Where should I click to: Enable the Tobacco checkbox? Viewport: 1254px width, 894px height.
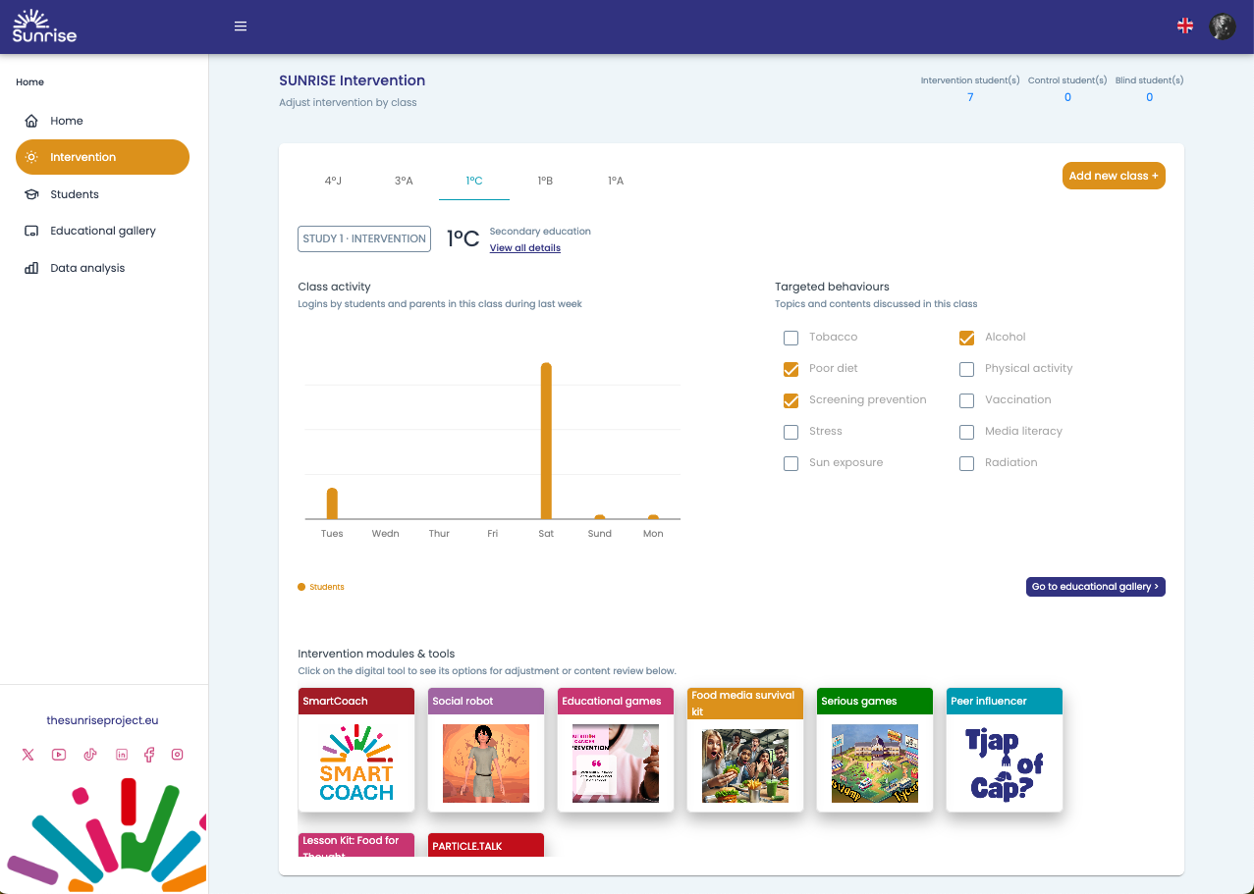point(791,338)
